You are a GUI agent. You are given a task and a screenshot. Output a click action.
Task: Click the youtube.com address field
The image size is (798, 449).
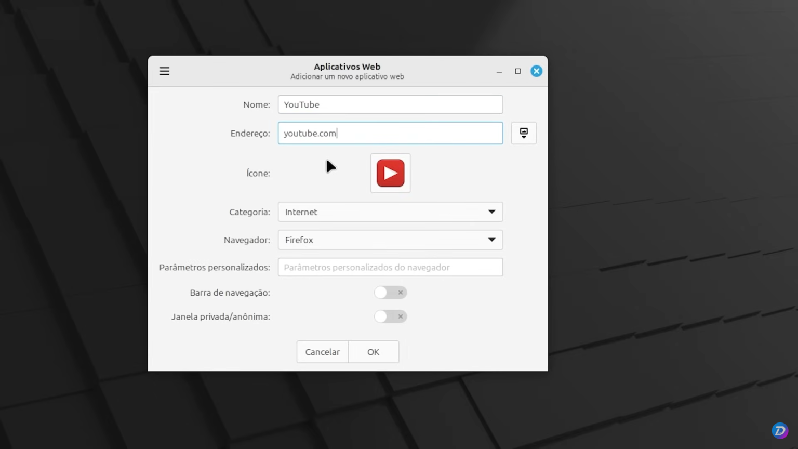point(390,133)
